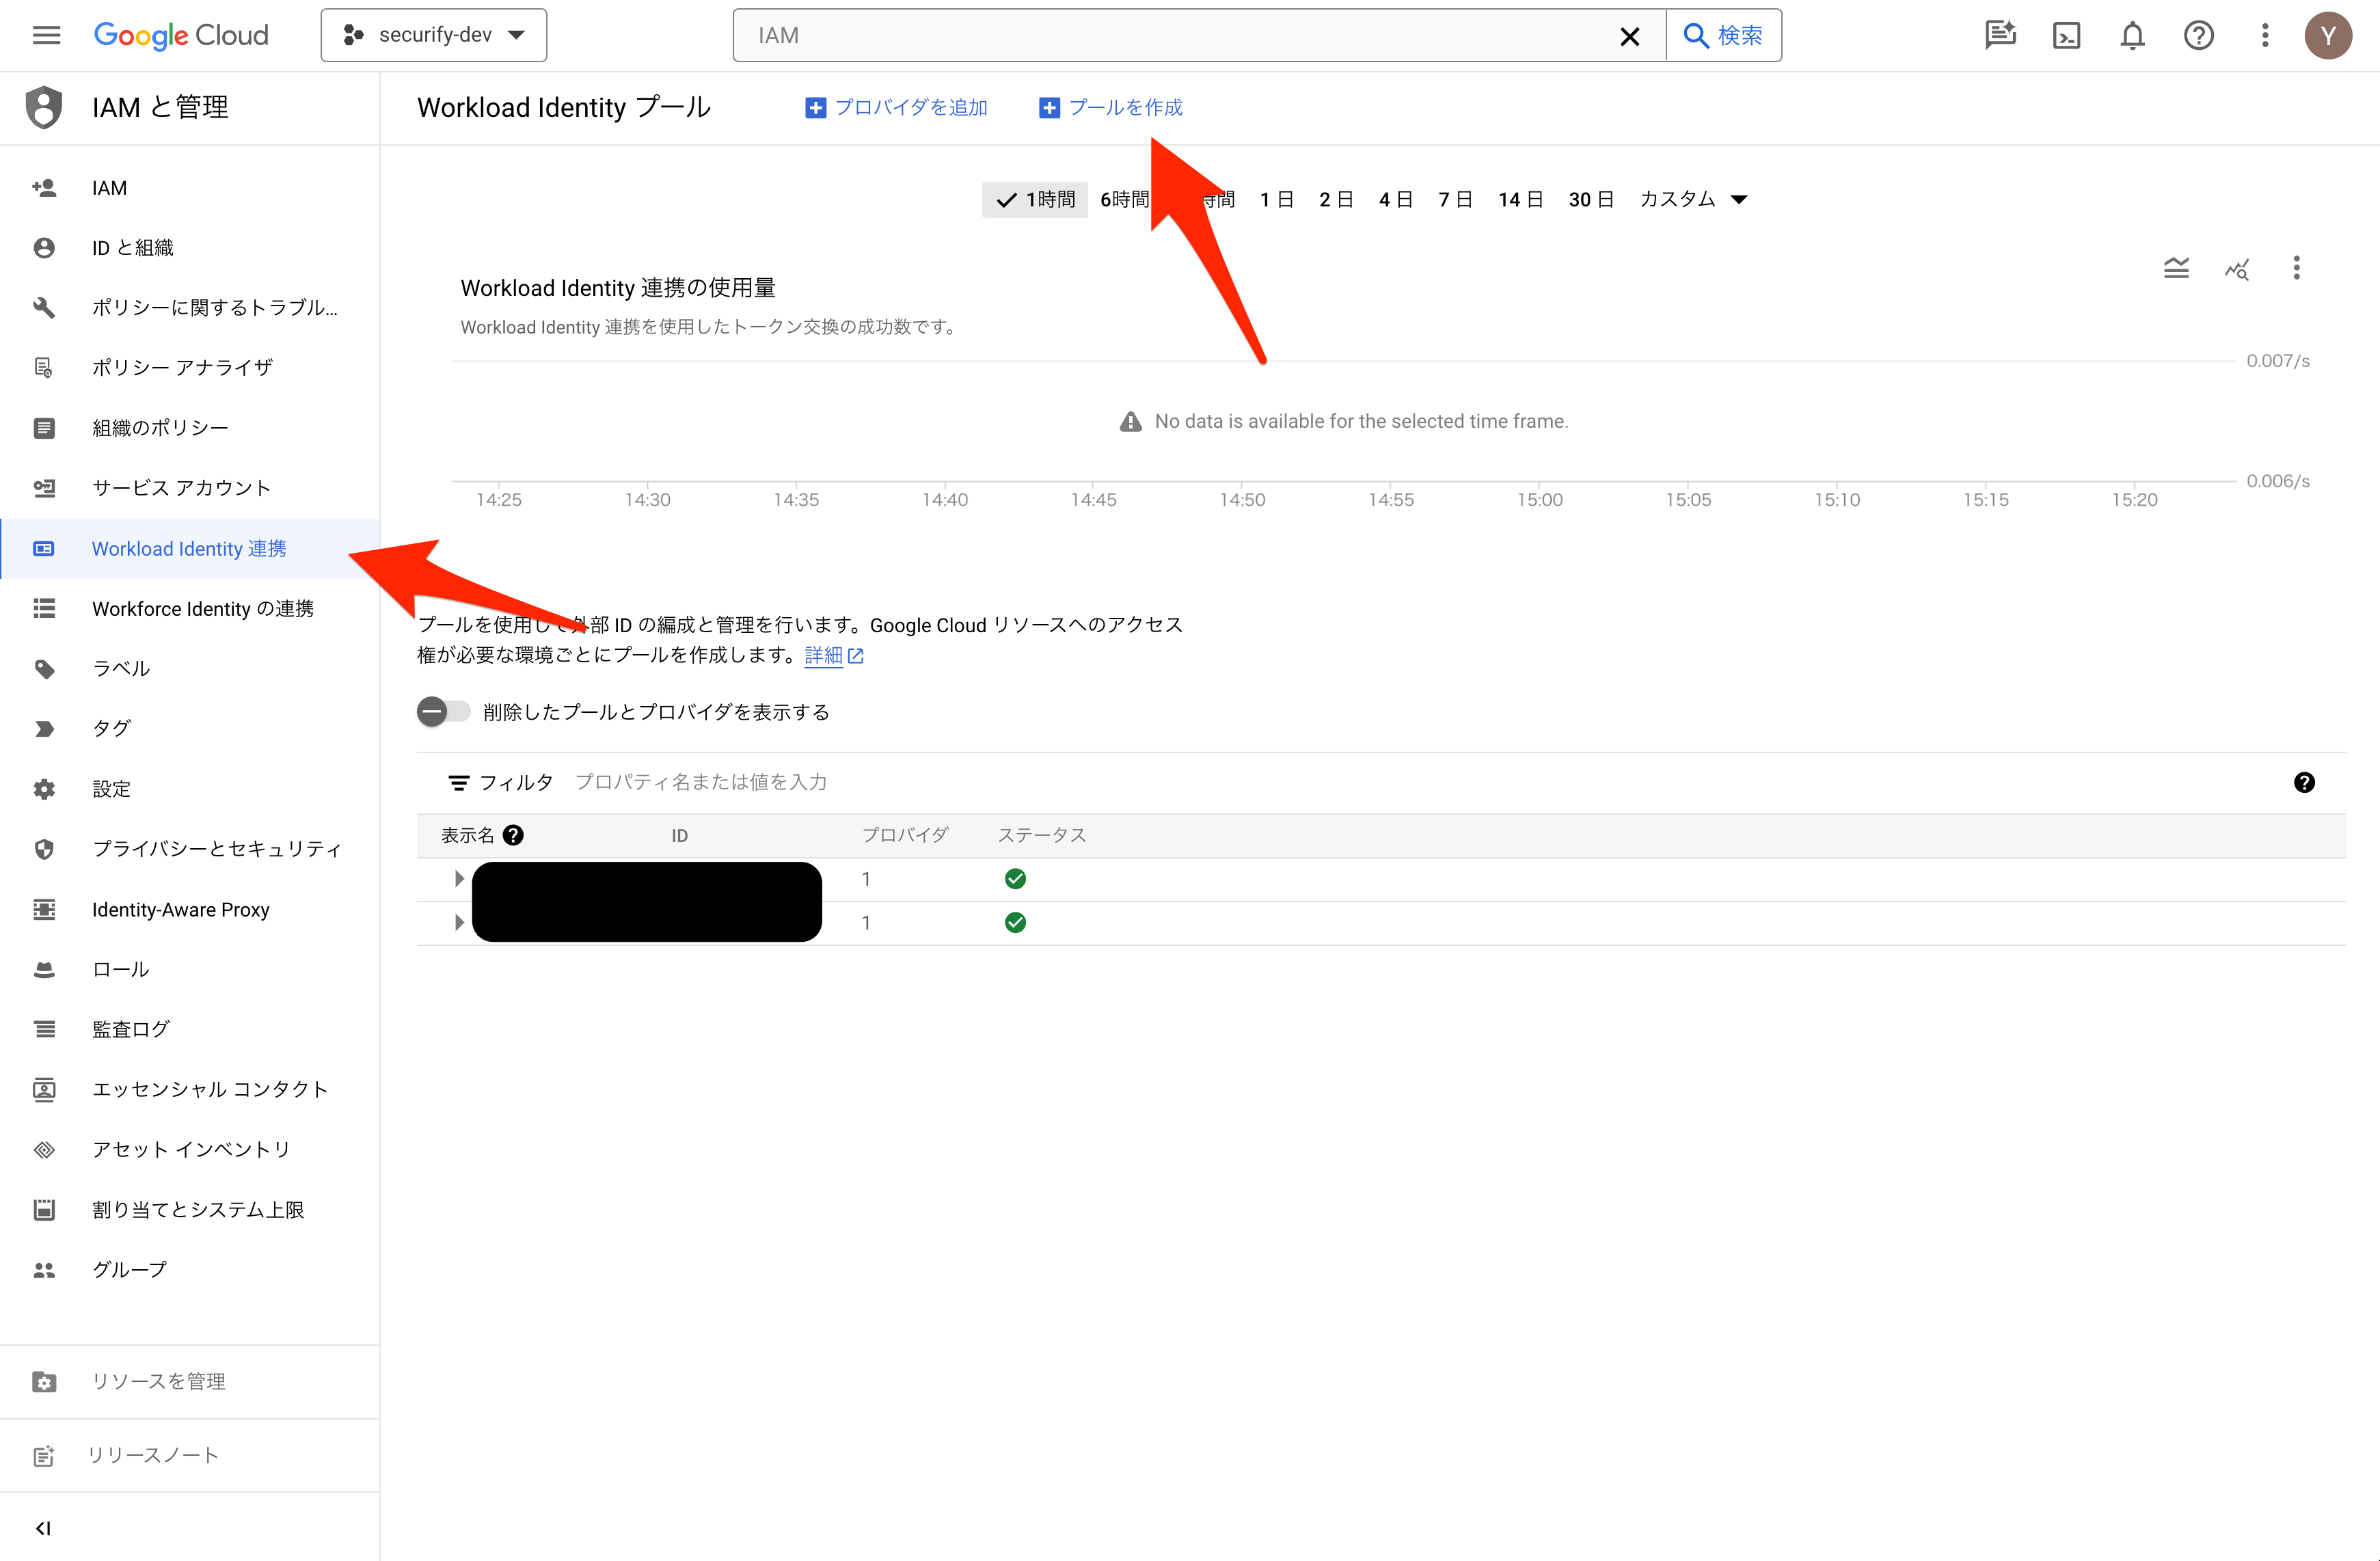Click the filter help question mark icon
The height and width of the screenshot is (1561, 2380).
pos(2304,783)
